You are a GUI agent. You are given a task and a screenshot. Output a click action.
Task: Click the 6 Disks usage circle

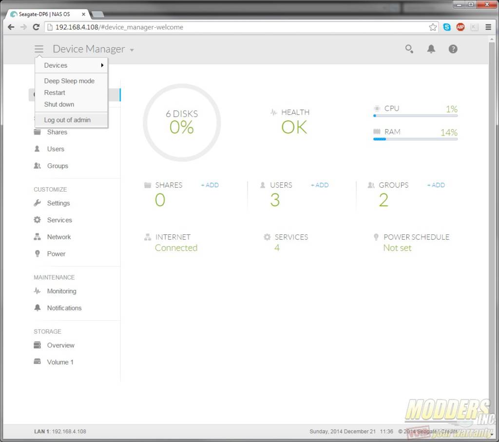(x=182, y=122)
